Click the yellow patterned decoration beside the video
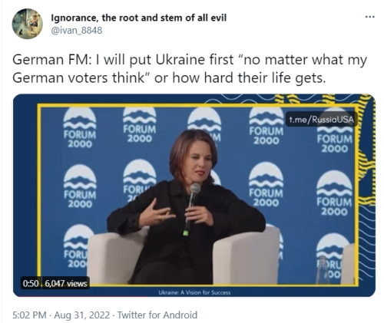Viewport: 384px width, 323px height. [x=365, y=153]
